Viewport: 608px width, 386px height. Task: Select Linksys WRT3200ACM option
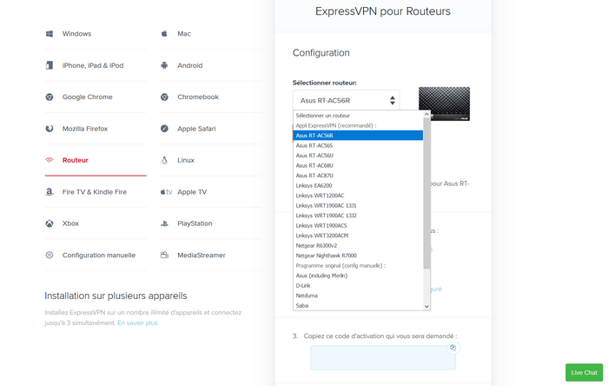[x=358, y=236]
